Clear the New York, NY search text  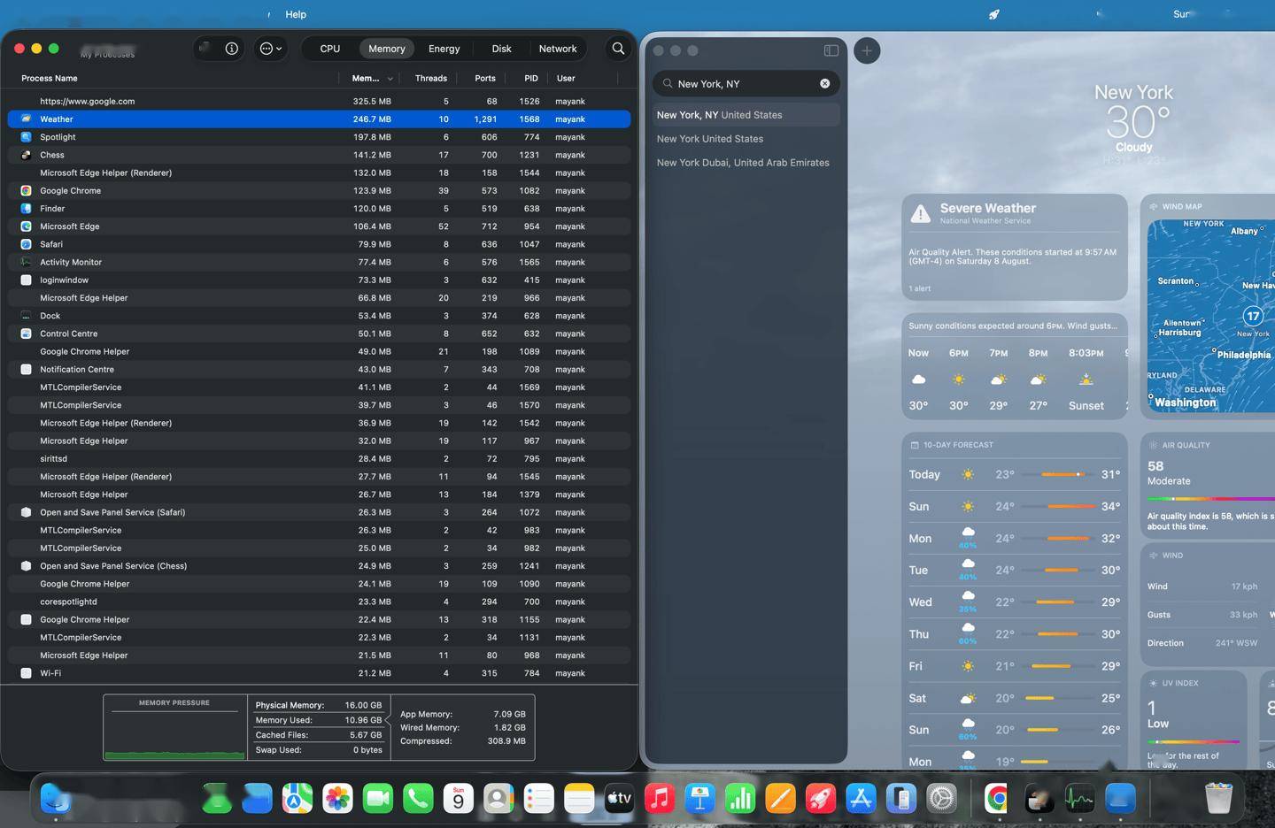click(824, 83)
